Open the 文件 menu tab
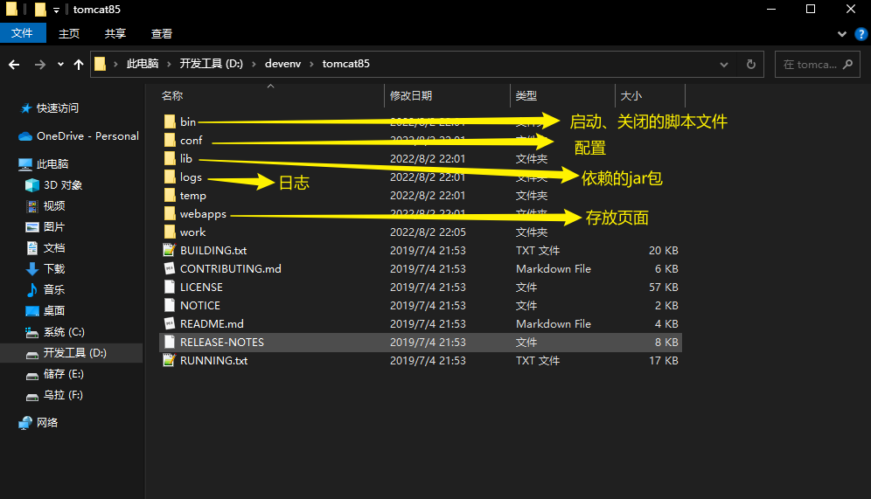 pyautogui.click(x=22, y=33)
